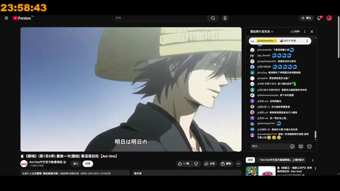This screenshot has width=340, height=191.
Task: Click @angelwings2802 username in chat
Action: [267, 61]
